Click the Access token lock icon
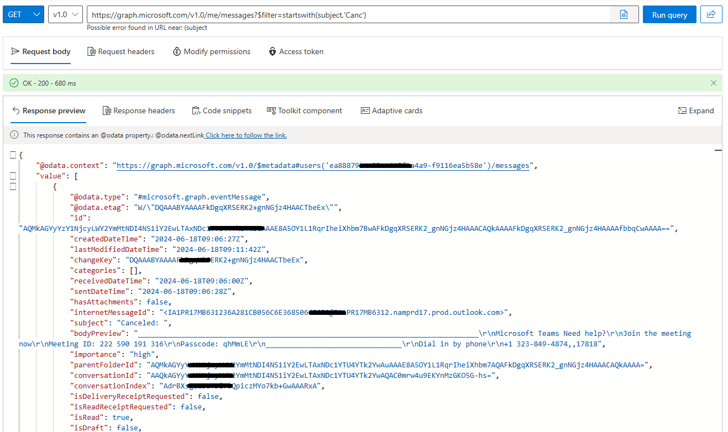The image size is (728, 432). pos(273,51)
